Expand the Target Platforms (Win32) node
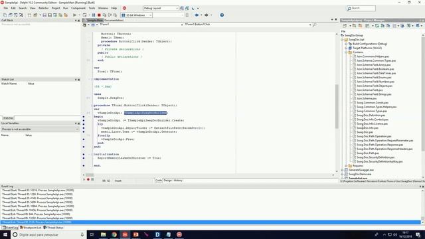 (346, 48)
